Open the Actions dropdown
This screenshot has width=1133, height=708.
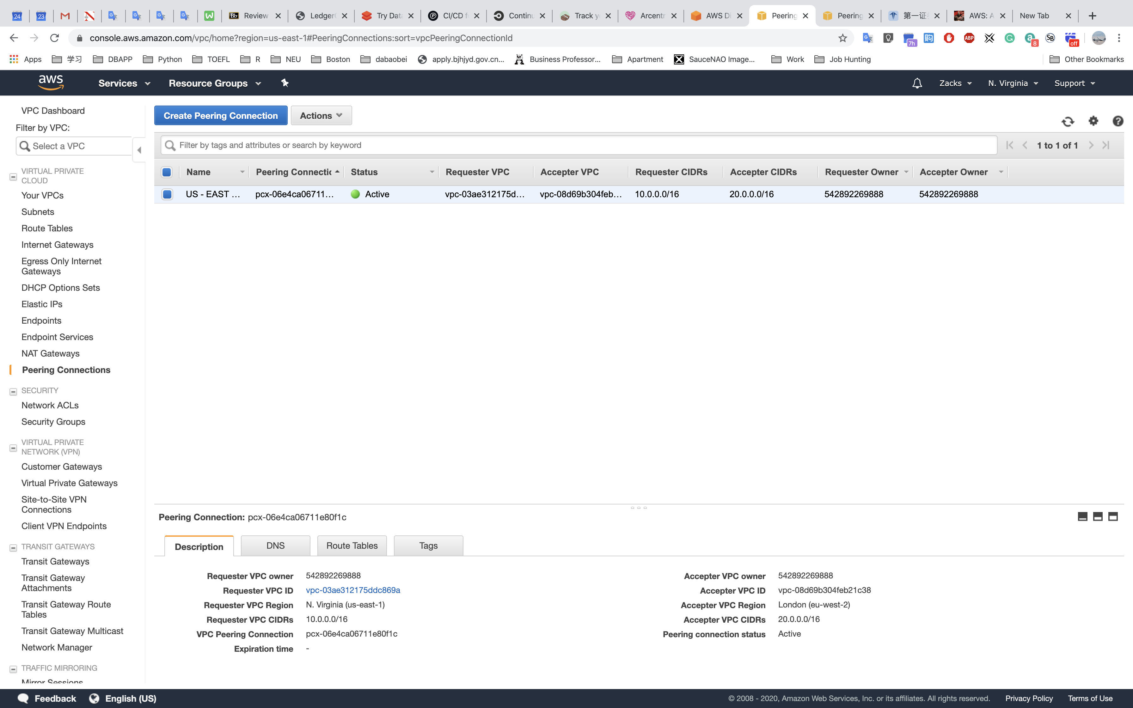(x=321, y=116)
